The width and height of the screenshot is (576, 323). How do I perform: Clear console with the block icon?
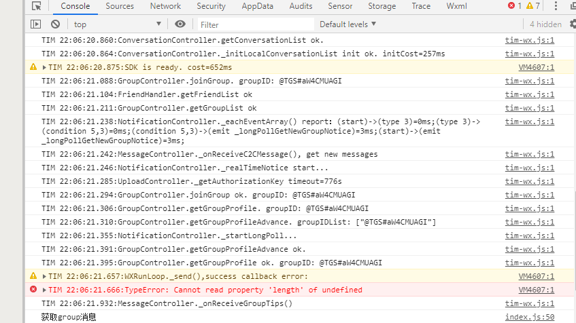(55, 24)
